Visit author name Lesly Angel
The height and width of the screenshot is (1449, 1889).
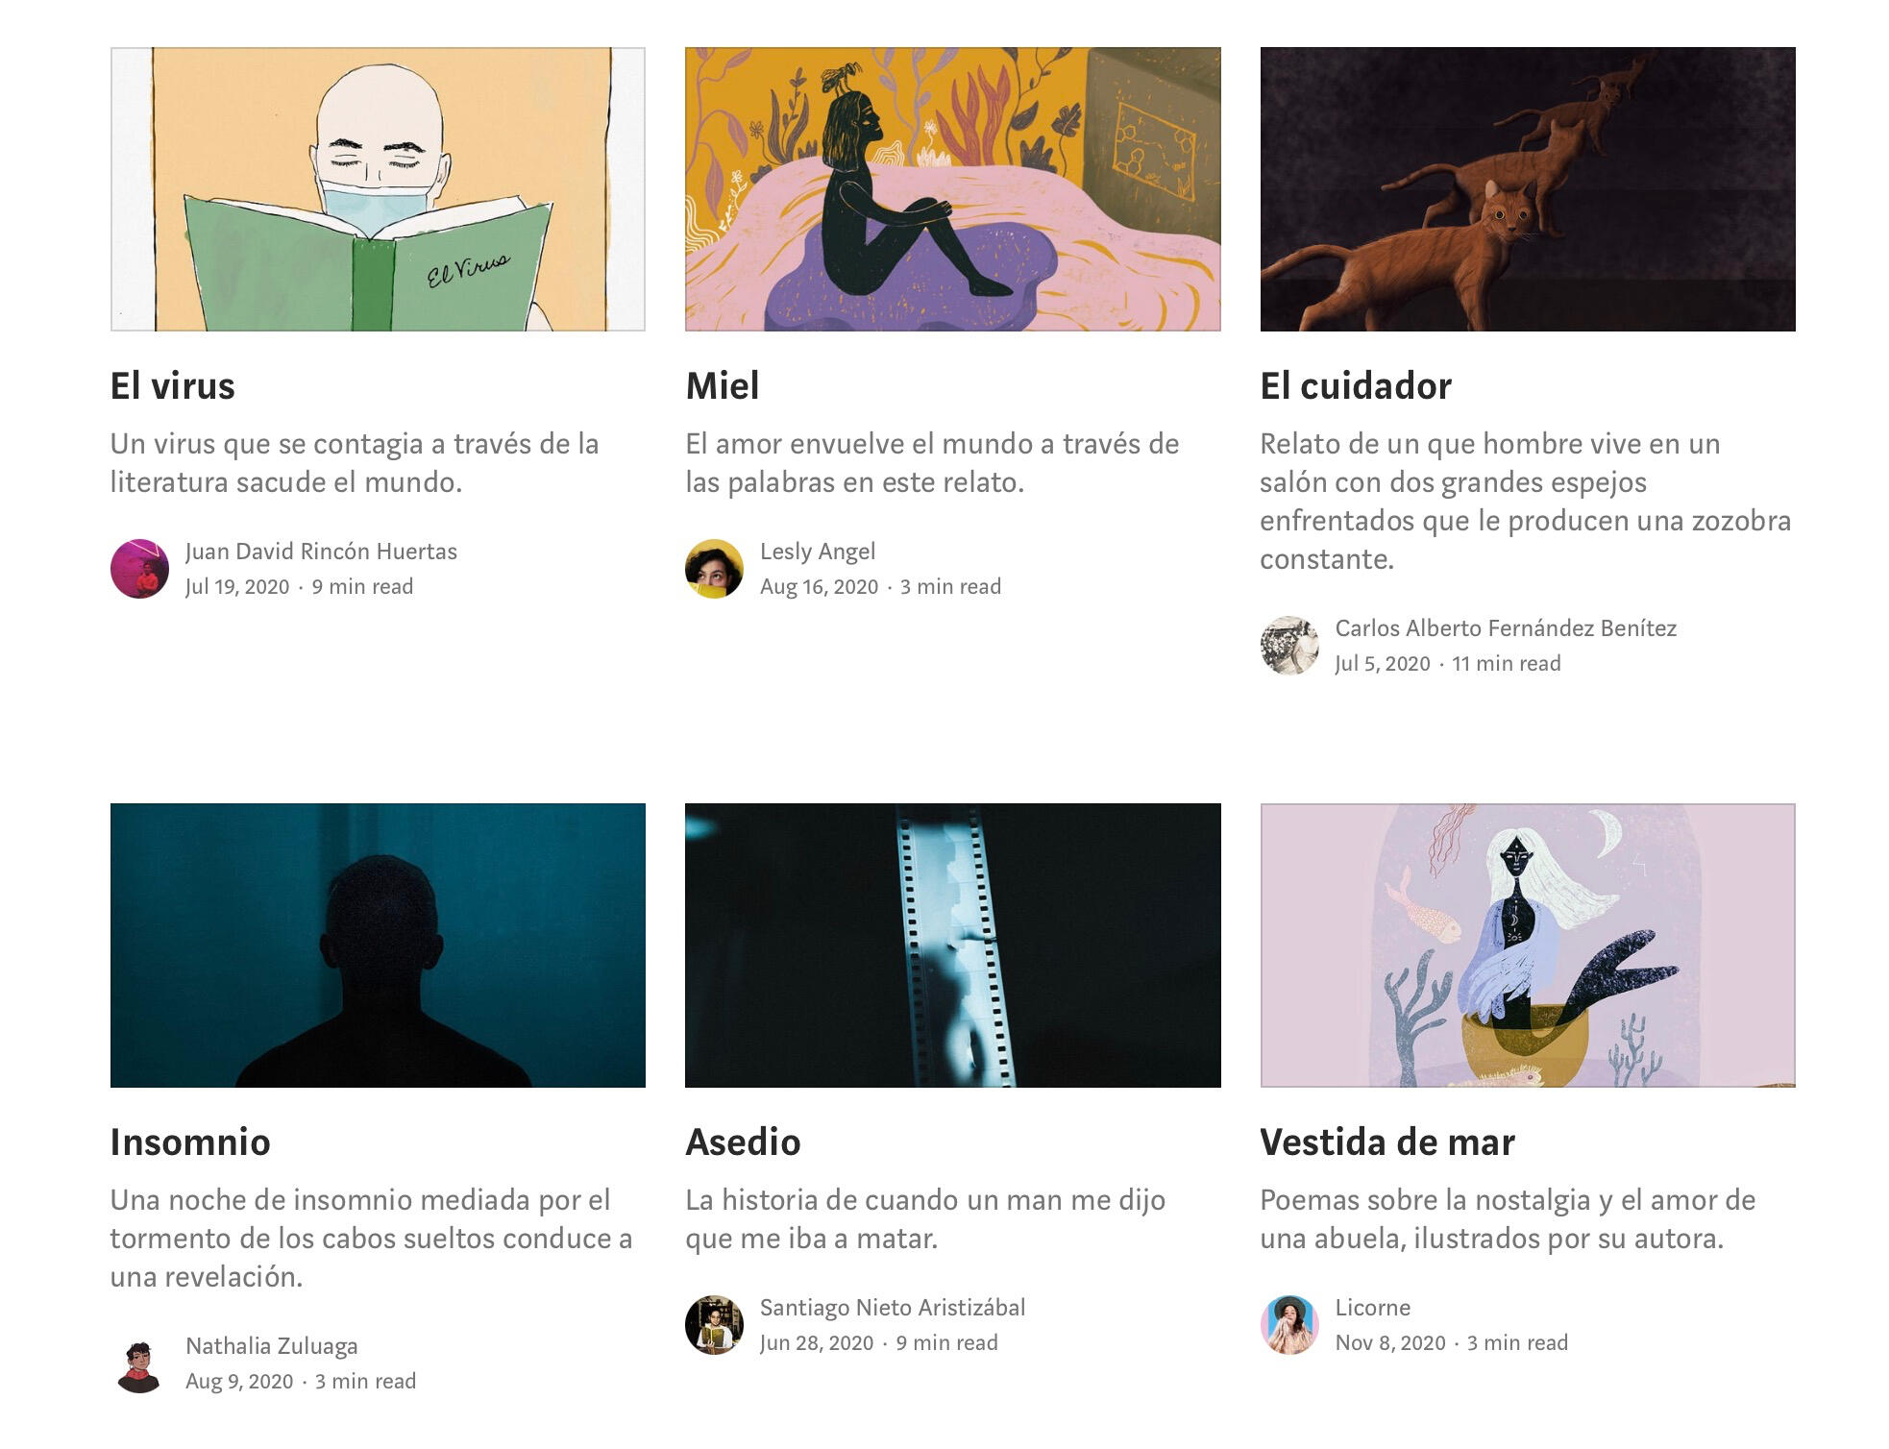818,552
